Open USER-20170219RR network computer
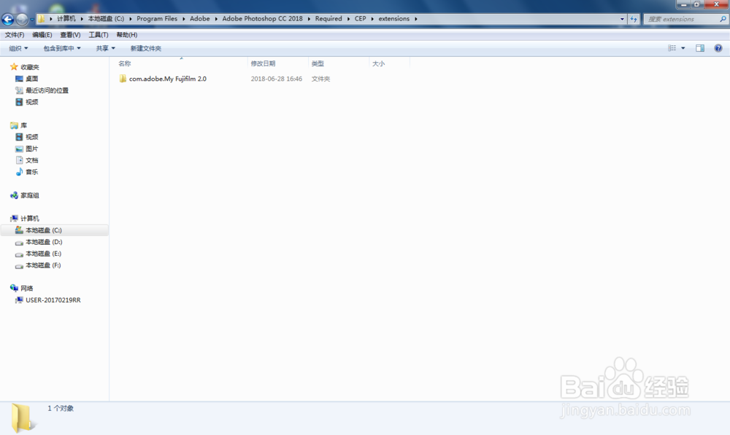This screenshot has width=730, height=435. 53,299
